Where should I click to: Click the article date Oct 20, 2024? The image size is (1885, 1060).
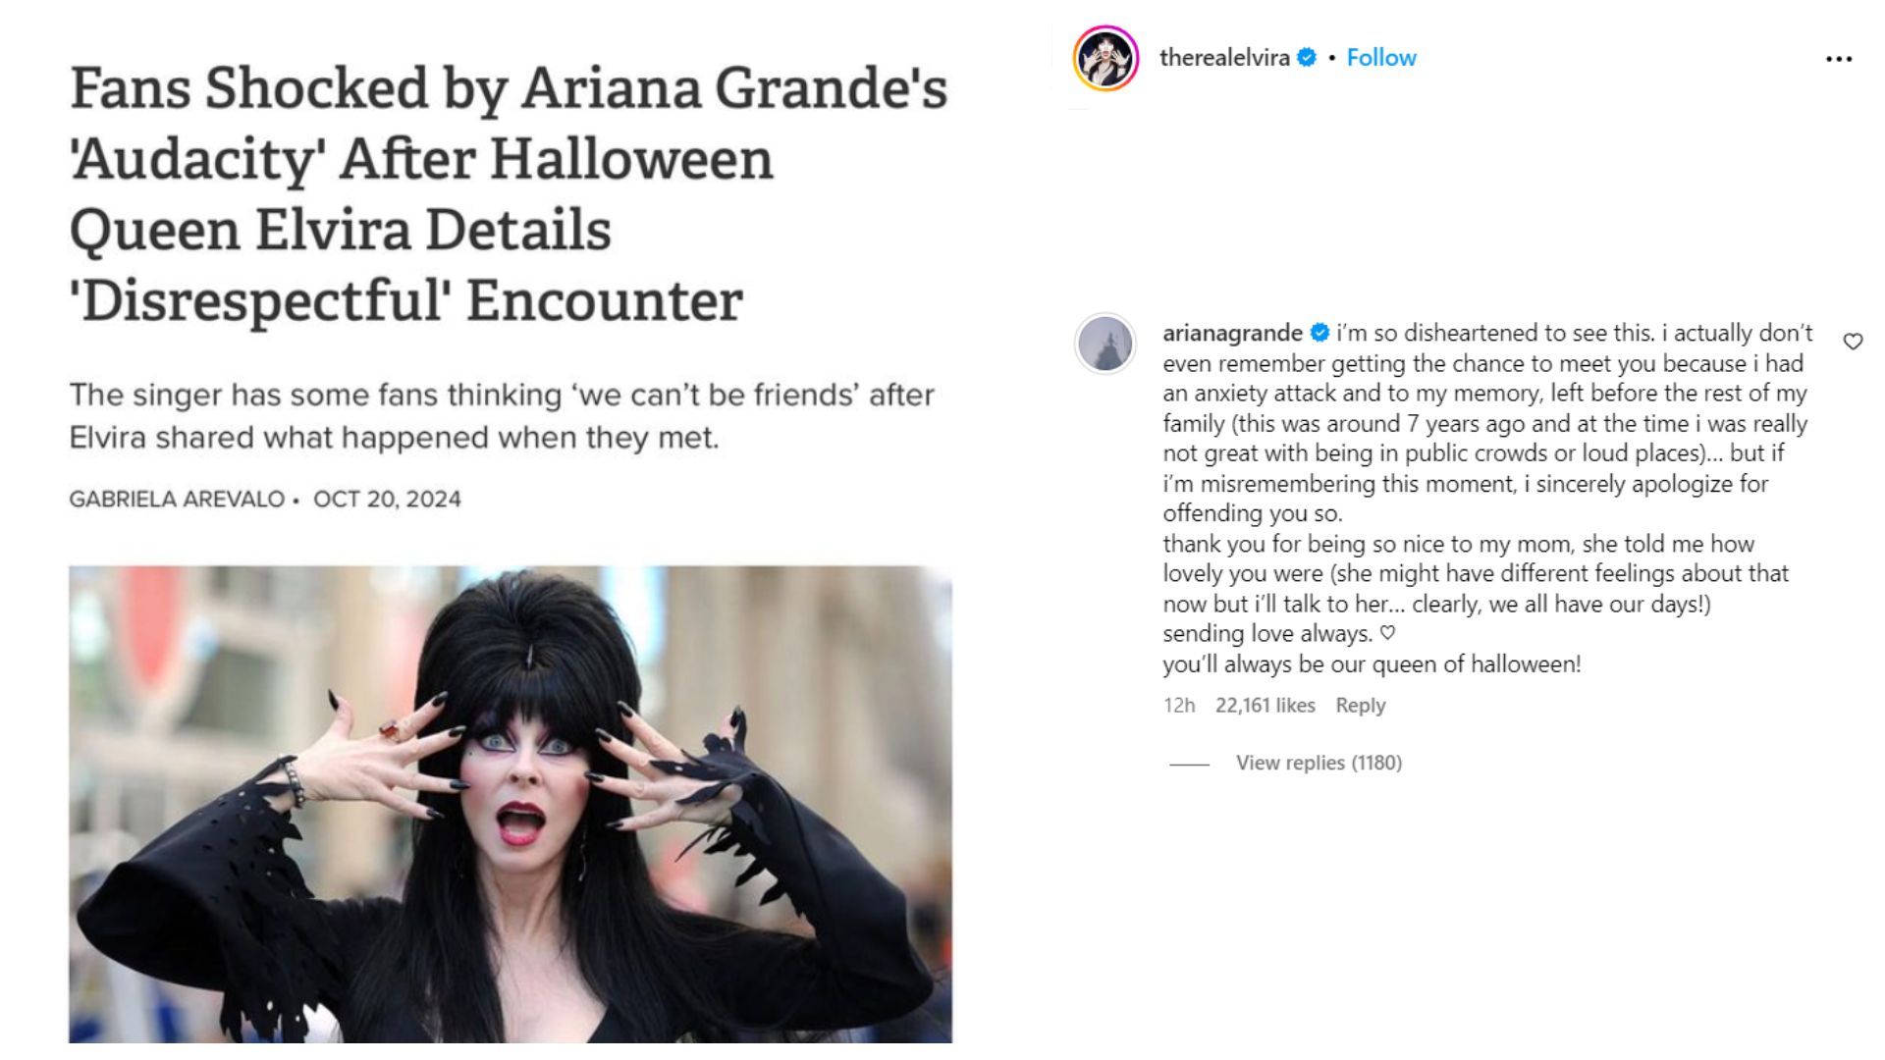point(387,499)
